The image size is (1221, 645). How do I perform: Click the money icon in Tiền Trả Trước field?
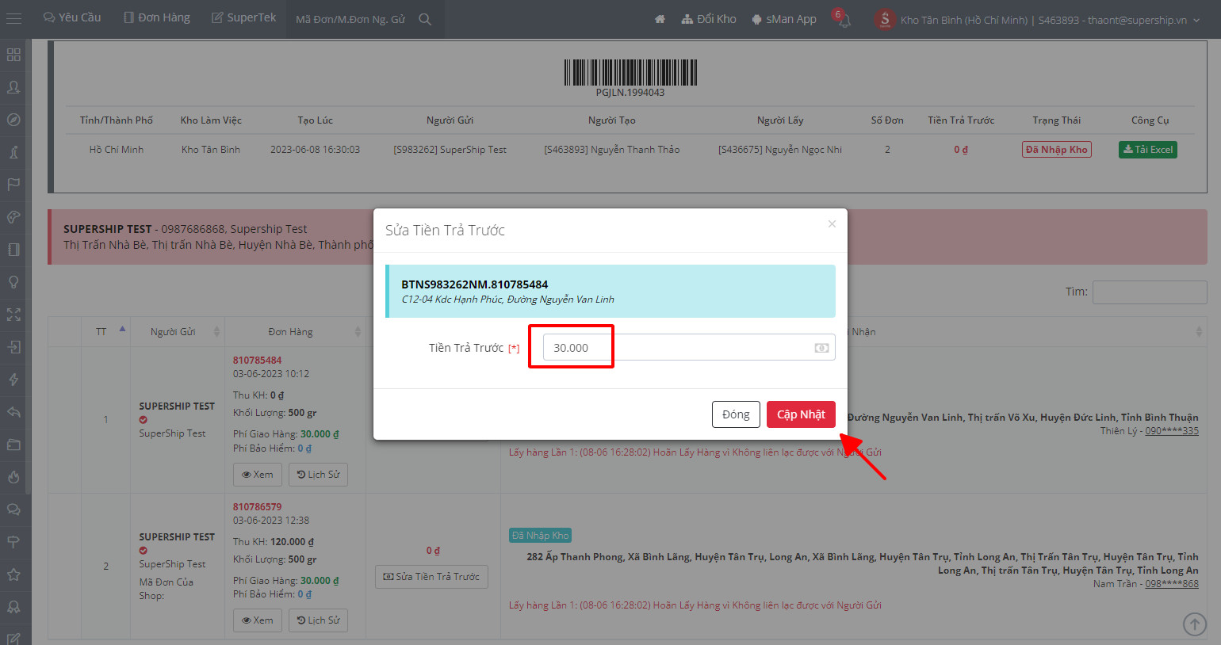(822, 348)
